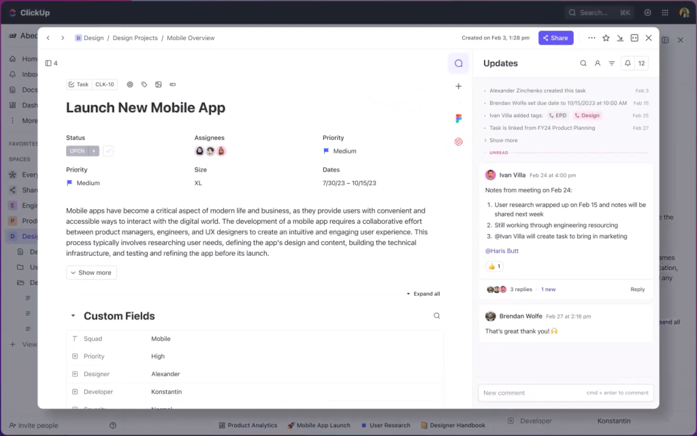Open the Size XL field
The height and width of the screenshot is (436, 697).
tap(198, 183)
